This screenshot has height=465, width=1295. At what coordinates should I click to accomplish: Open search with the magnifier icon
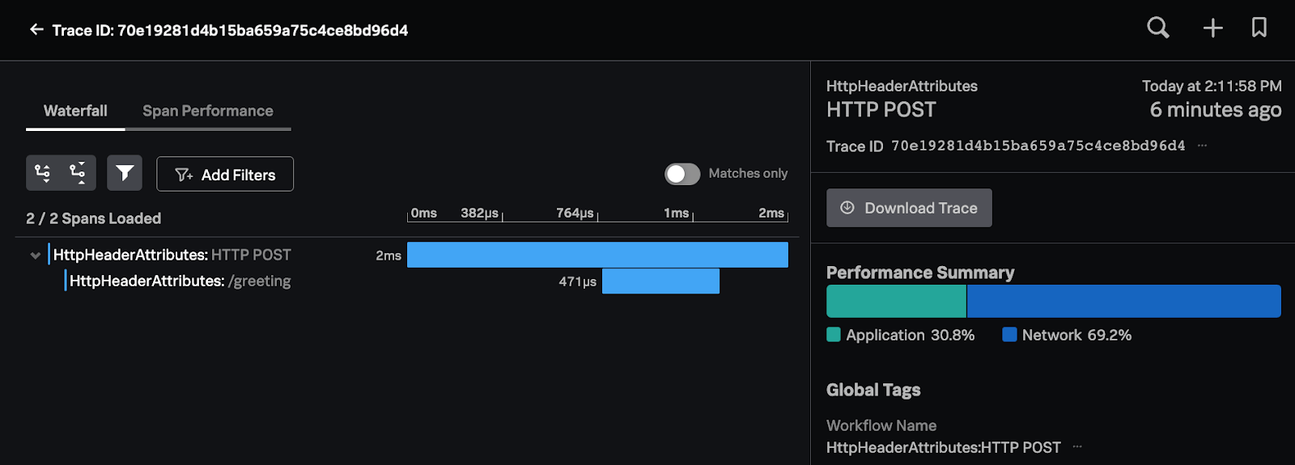(1158, 28)
